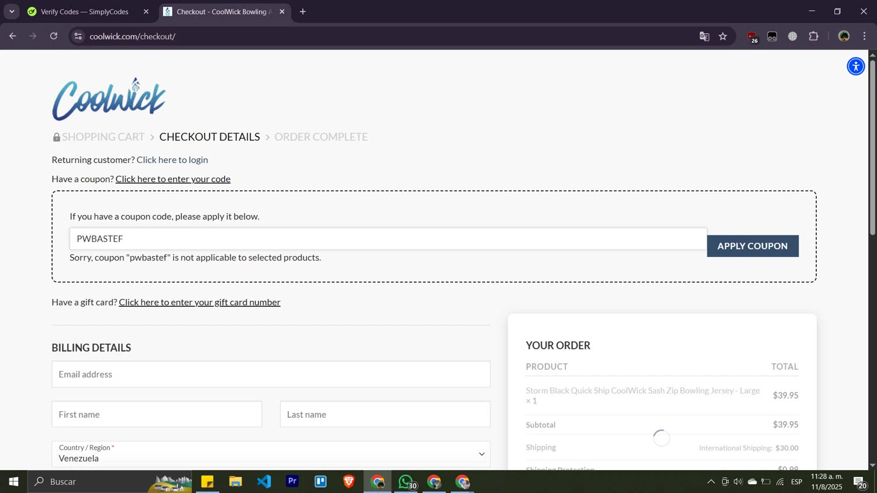Screen dimensions: 877x493
Task: Click the address bar URL coolwick.com/checkout/
Action: point(133,36)
